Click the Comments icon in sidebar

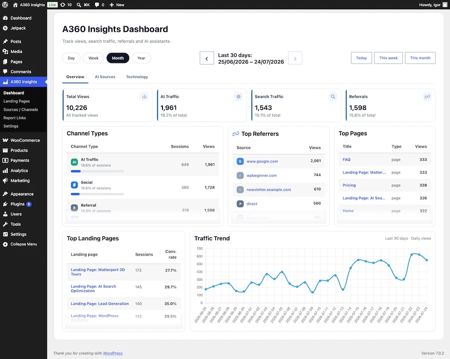click(x=5, y=72)
